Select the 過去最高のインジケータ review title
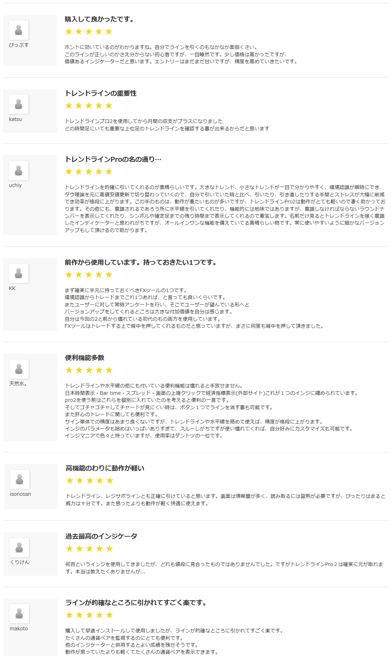 pos(101,536)
